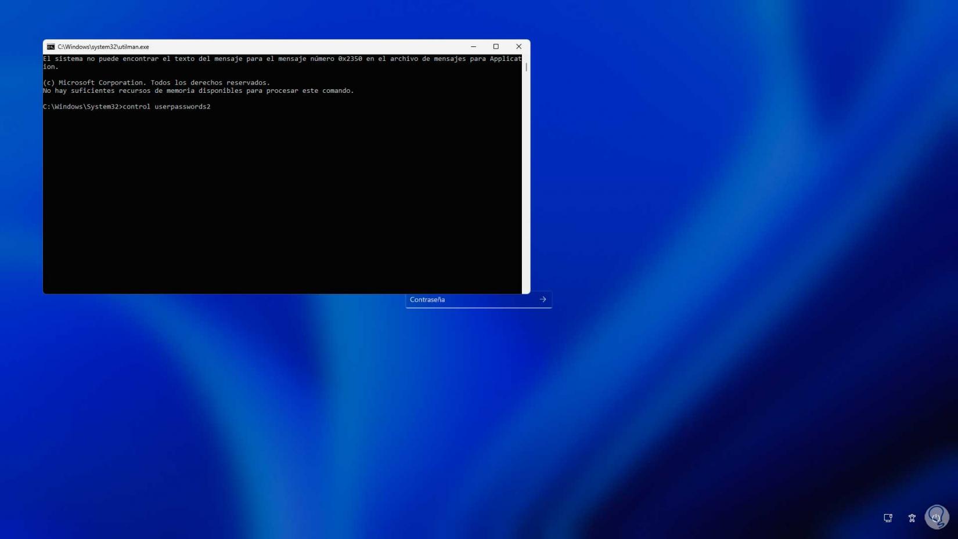The height and width of the screenshot is (539, 958).
Task: Select the C:\Windows\system32\utilman.exe title bar text
Action: [x=103, y=47]
